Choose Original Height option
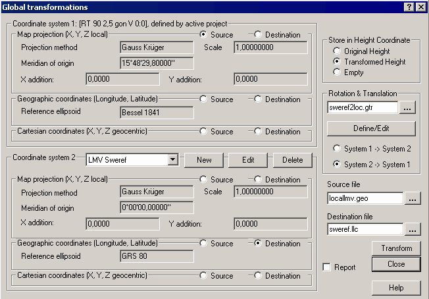 337,51
